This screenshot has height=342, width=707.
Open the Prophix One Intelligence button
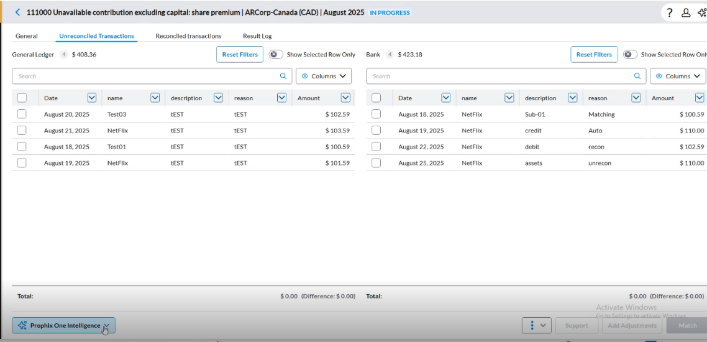[x=63, y=325]
